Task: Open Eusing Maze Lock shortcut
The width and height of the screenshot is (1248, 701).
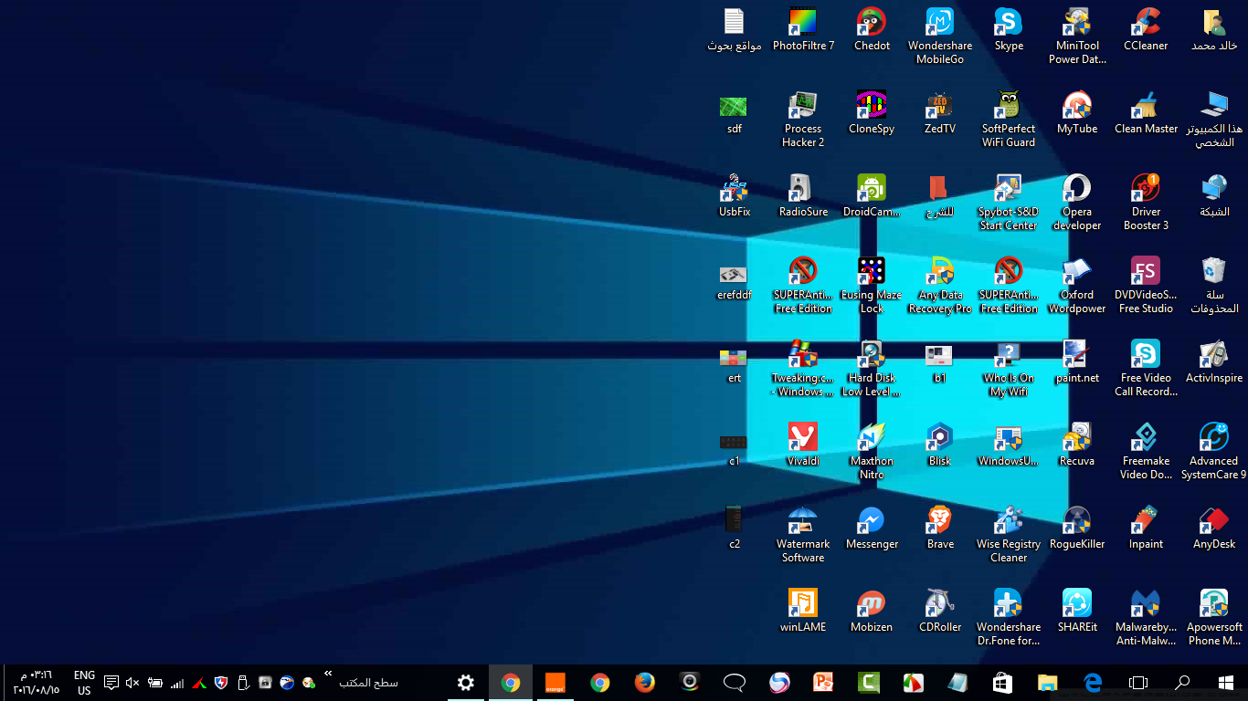Action: [872, 286]
